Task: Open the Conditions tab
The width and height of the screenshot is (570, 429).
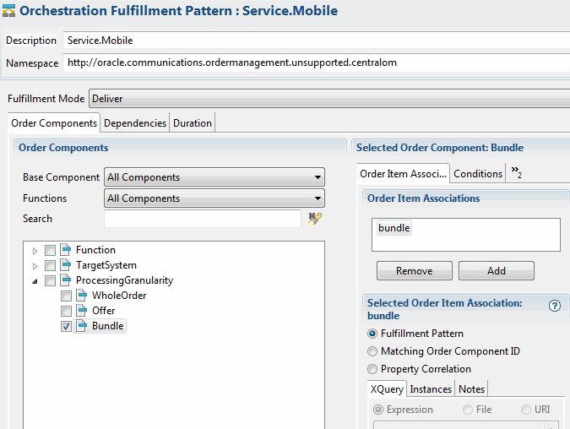Action: tap(478, 174)
